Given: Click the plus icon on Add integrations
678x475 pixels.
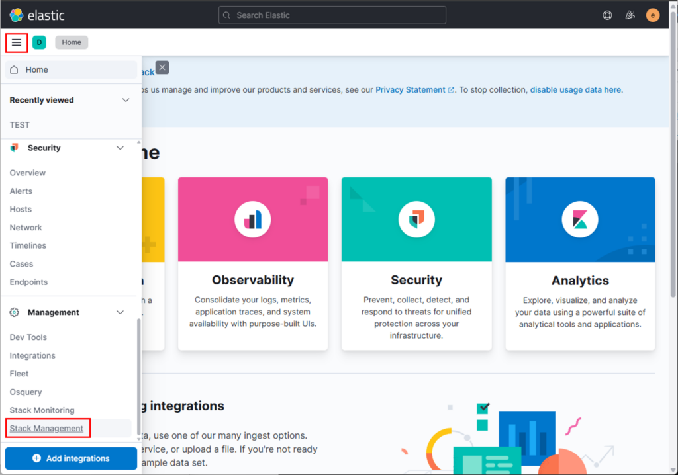Looking at the screenshot, I should [x=37, y=458].
